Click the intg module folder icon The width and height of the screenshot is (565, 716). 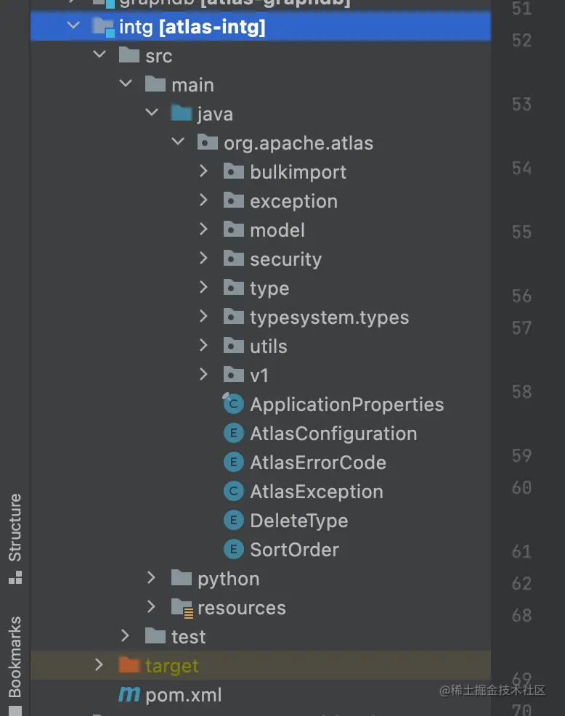(x=103, y=27)
